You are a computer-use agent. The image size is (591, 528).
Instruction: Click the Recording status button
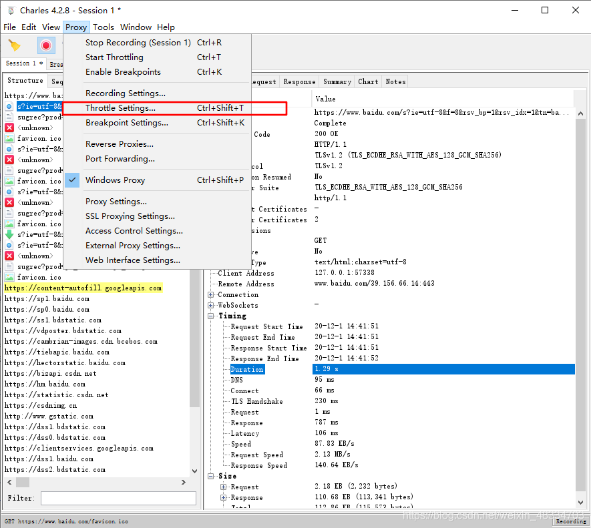571,521
